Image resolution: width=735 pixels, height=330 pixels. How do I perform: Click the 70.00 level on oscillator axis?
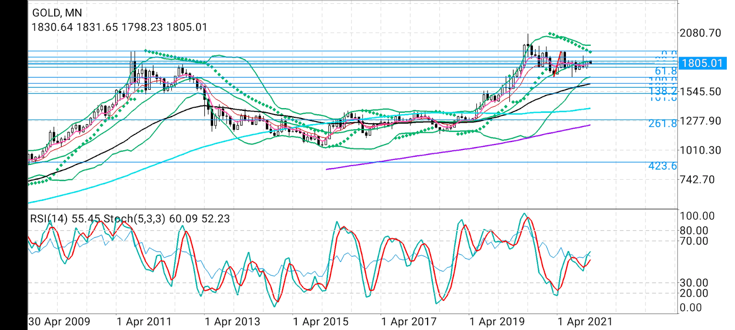coord(694,241)
